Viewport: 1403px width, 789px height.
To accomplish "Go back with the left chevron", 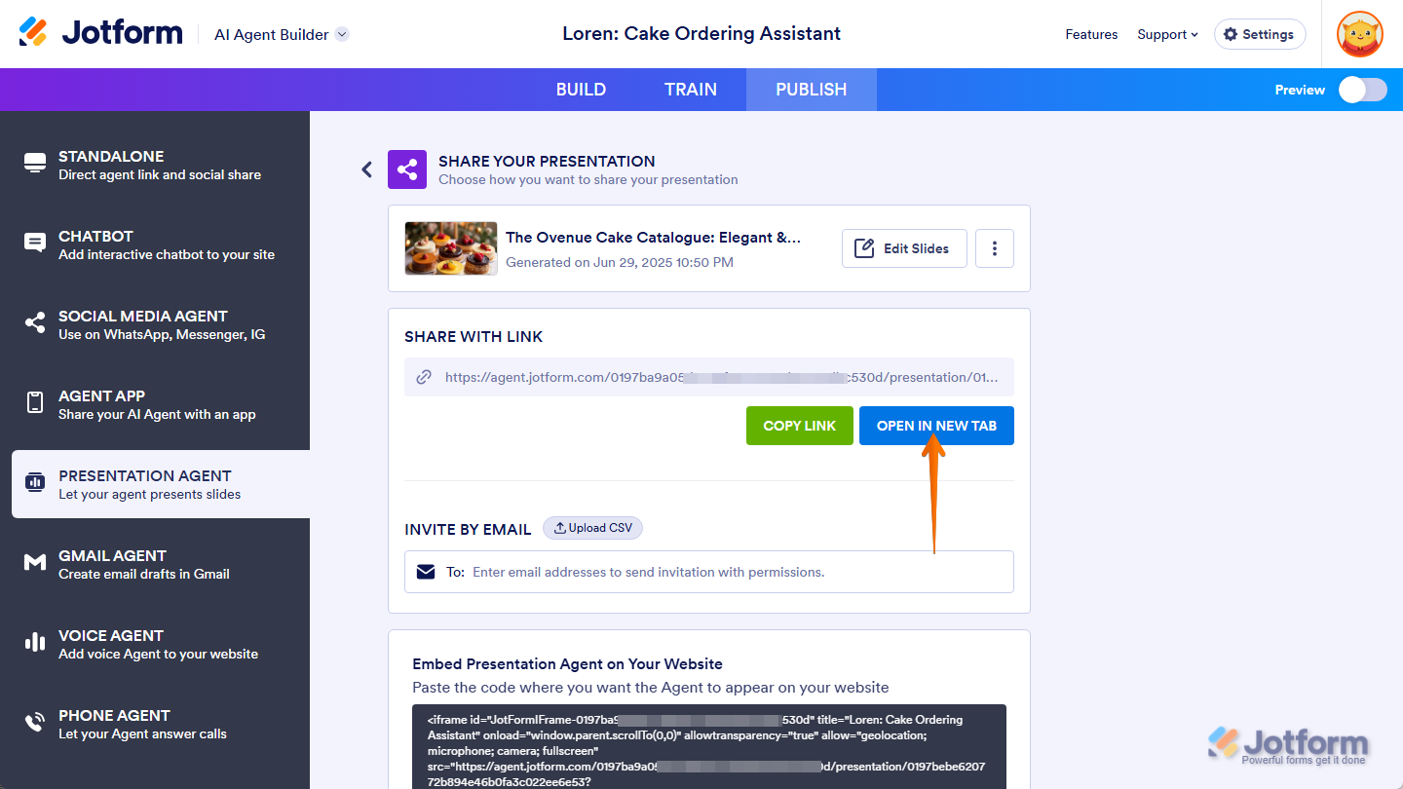I will (367, 169).
